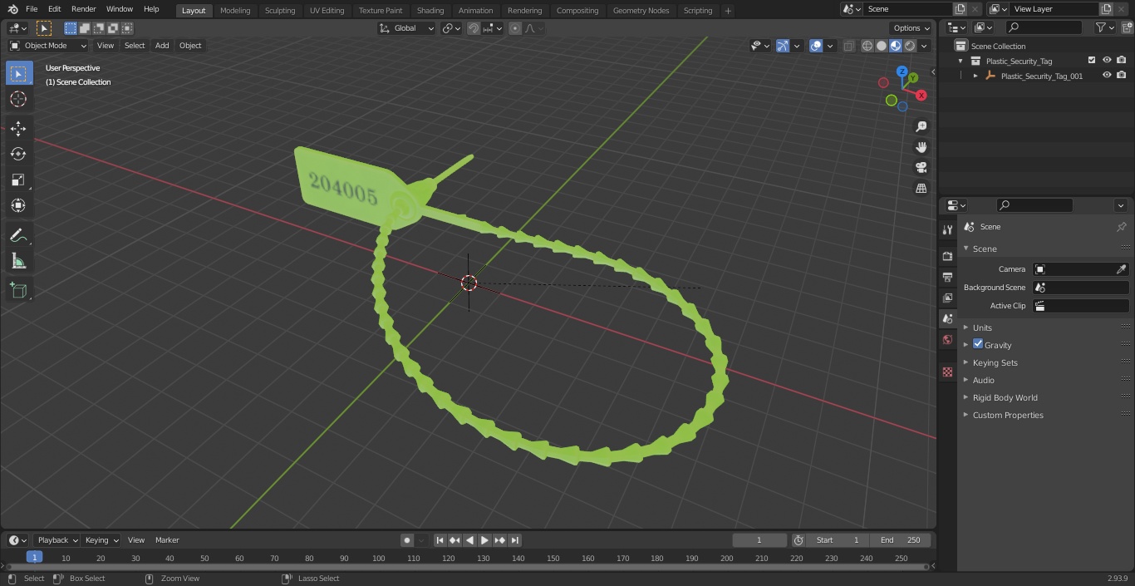Click the End frame 250 field
Image resolution: width=1135 pixels, height=586 pixels.
pyautogui.click(x=900, y=540)
